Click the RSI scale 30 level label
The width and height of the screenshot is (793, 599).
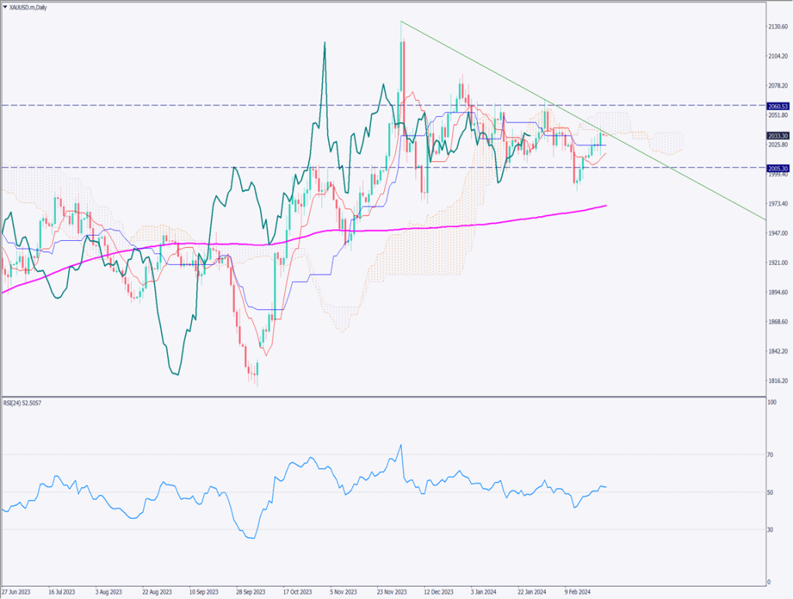[x=771, y=529]
